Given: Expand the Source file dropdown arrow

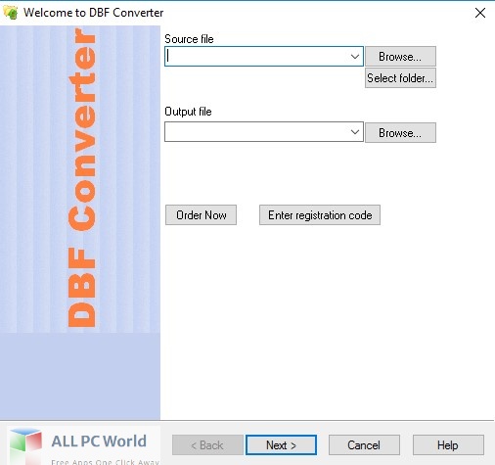Looking at the screenshot, I should point(355,57).
